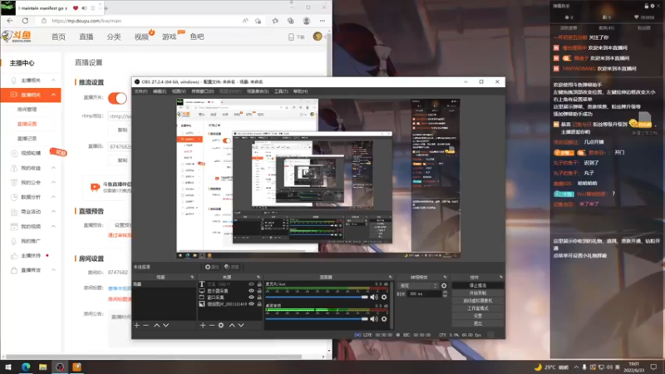665x374 pixels.
Task: Expand the 我的公会 (My guild) sidebar section
Action: 53,182
